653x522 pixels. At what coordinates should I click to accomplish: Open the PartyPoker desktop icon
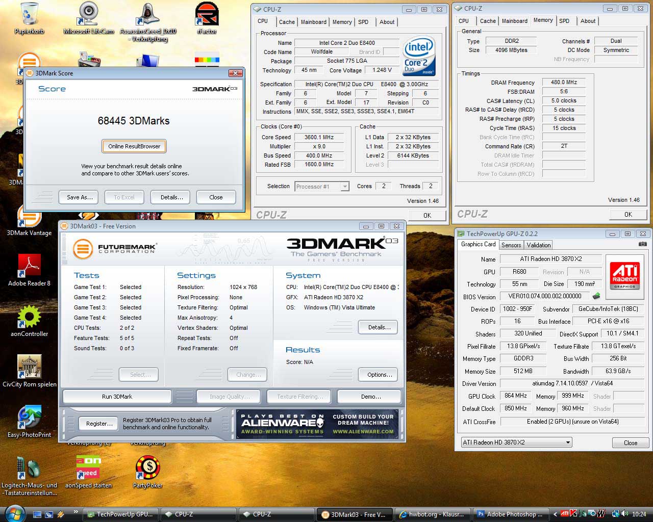147,472
